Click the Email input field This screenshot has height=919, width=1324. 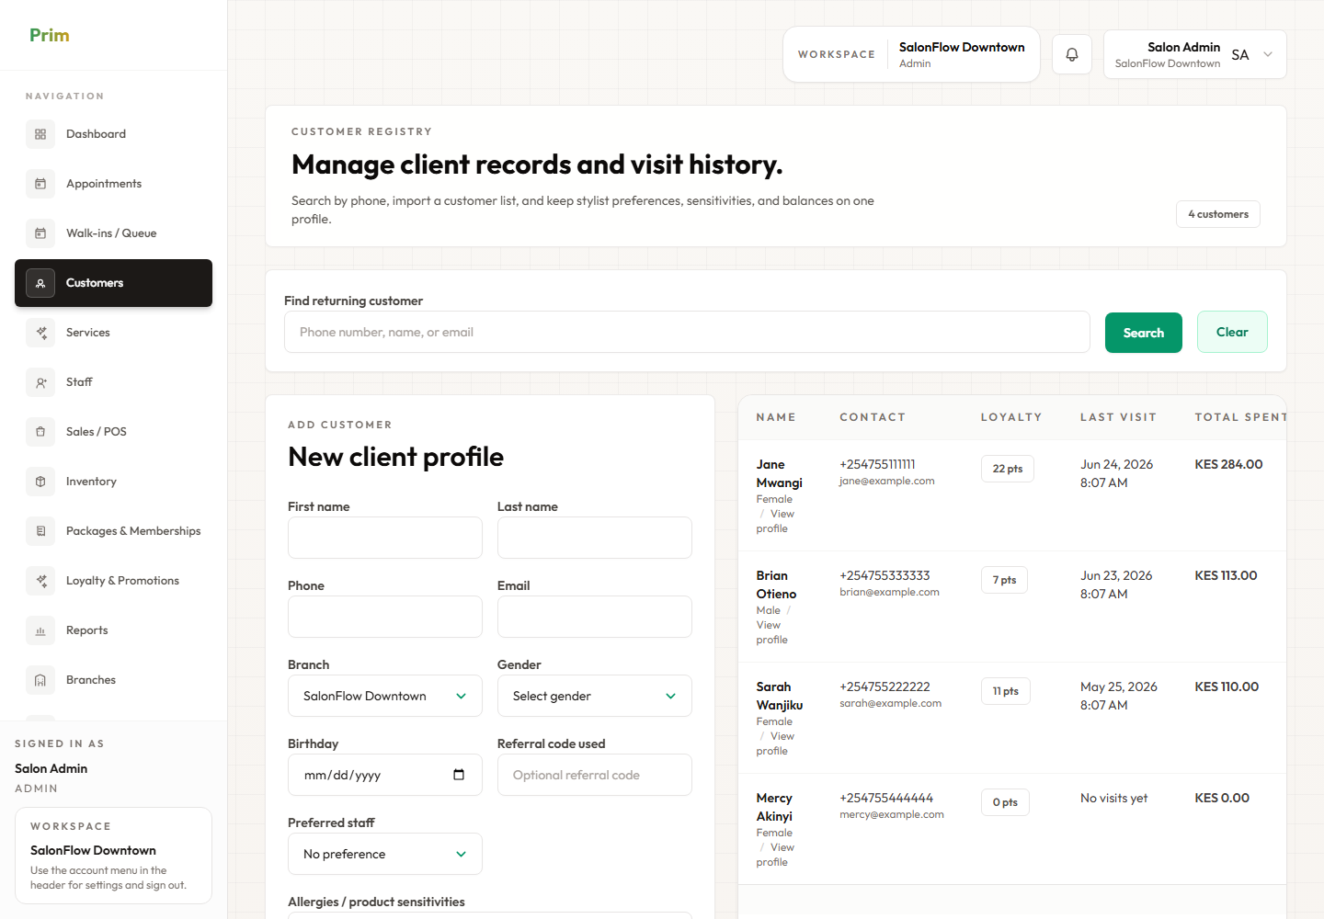click(x=595, y=617)
